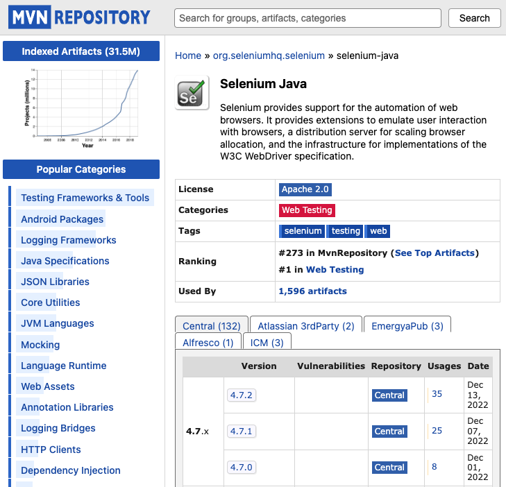This screenshot has width=506, height=487.
Task: Click the Apache 2.0 license badge
Action: [305, 189]
